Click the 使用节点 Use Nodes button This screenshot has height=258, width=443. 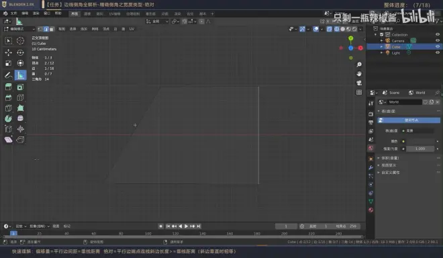(409, 120)
